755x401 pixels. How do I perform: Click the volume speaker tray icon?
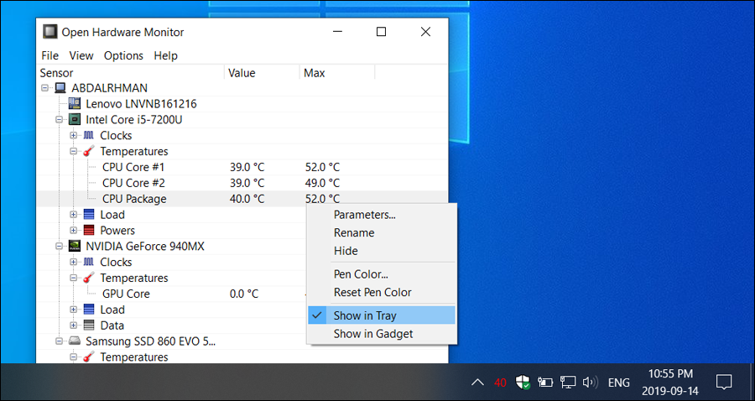[590, 383]
